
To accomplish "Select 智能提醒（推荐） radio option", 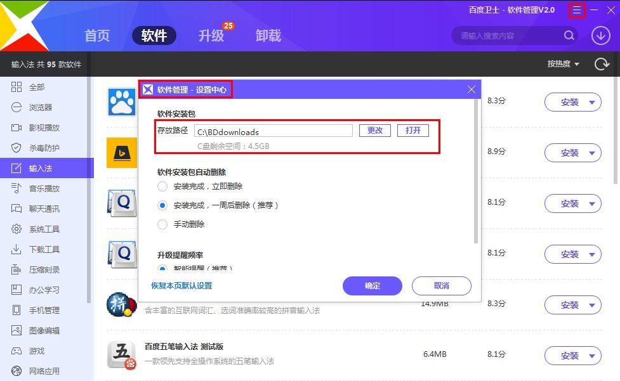I will (162, 269).
